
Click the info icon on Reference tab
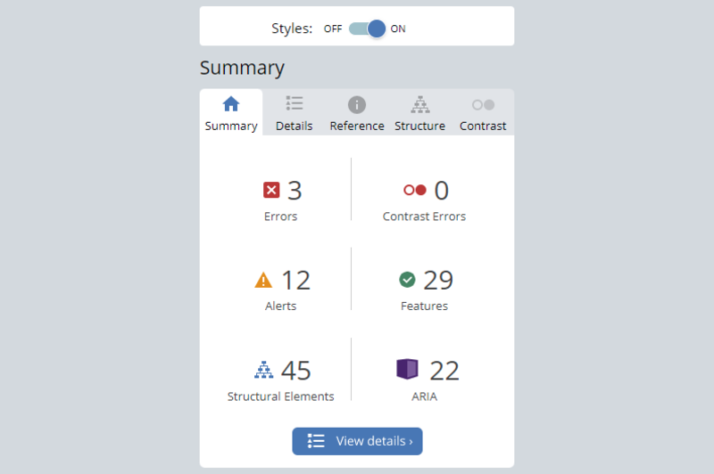pos(357,104)
